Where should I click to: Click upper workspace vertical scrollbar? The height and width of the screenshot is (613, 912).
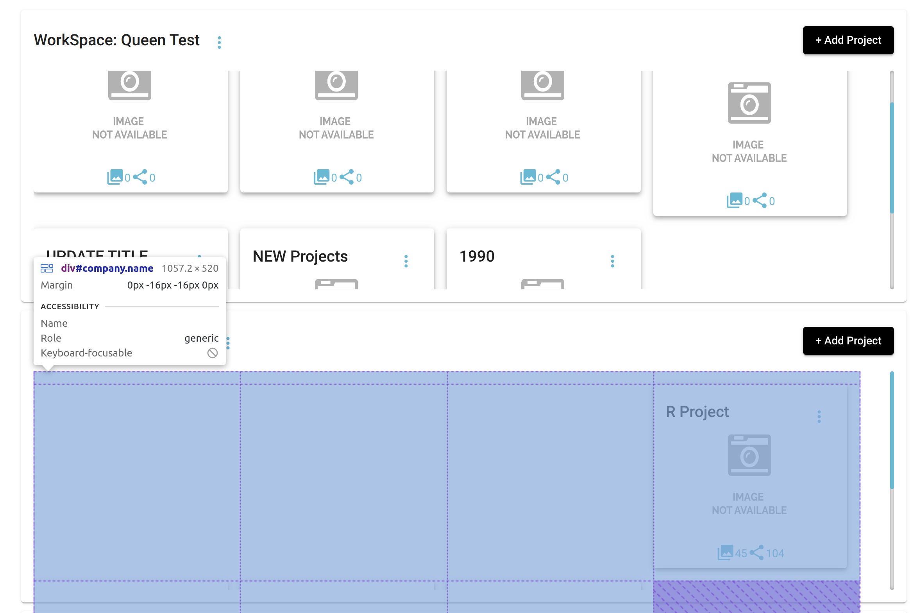tap(892, 158)
